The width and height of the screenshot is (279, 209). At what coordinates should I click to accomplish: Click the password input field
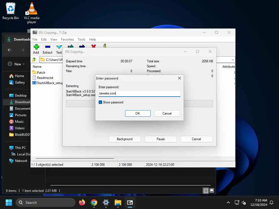tap(139, 94)
